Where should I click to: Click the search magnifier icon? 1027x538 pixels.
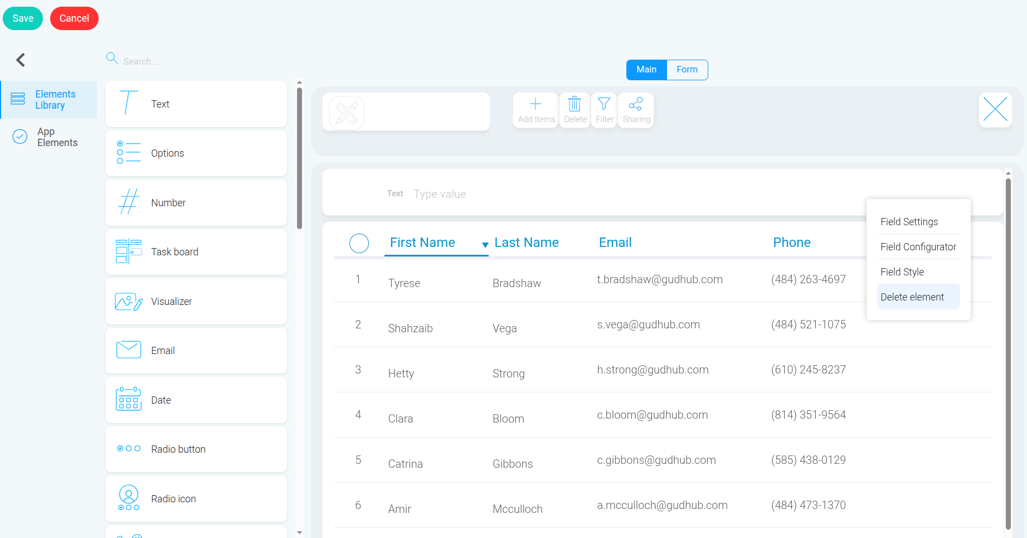[x=112, y=59]
